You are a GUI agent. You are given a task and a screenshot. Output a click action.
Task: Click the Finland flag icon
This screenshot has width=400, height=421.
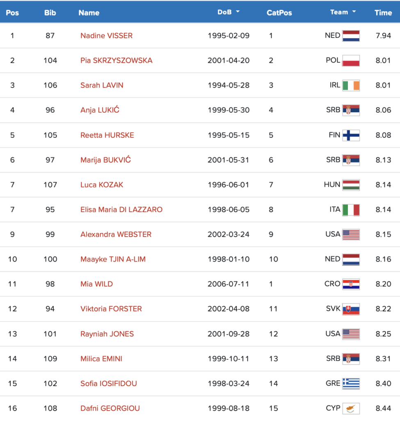pos(351,135)
